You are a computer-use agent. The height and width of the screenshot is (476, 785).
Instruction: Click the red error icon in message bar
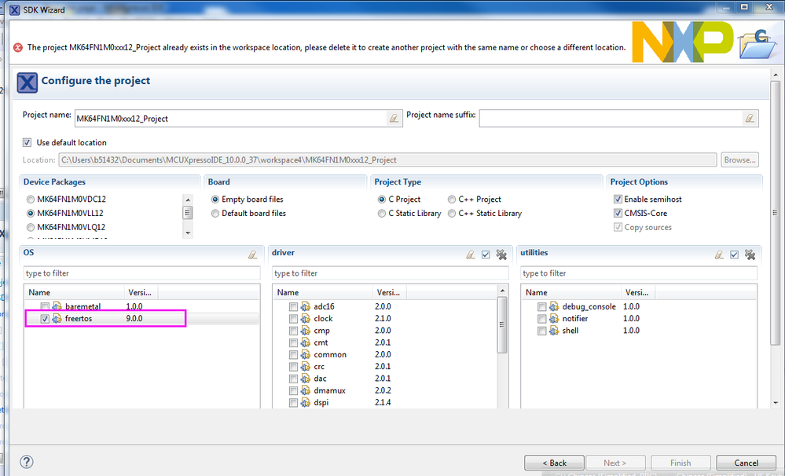[x=18, y=48]
